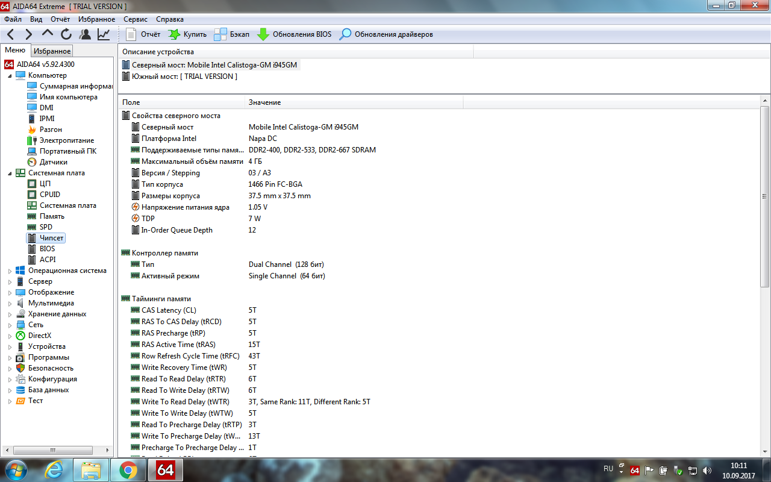Select the BIOS chip icon
Image resolution: width=771 pixels, height=482 pixels.
point(32,249)
